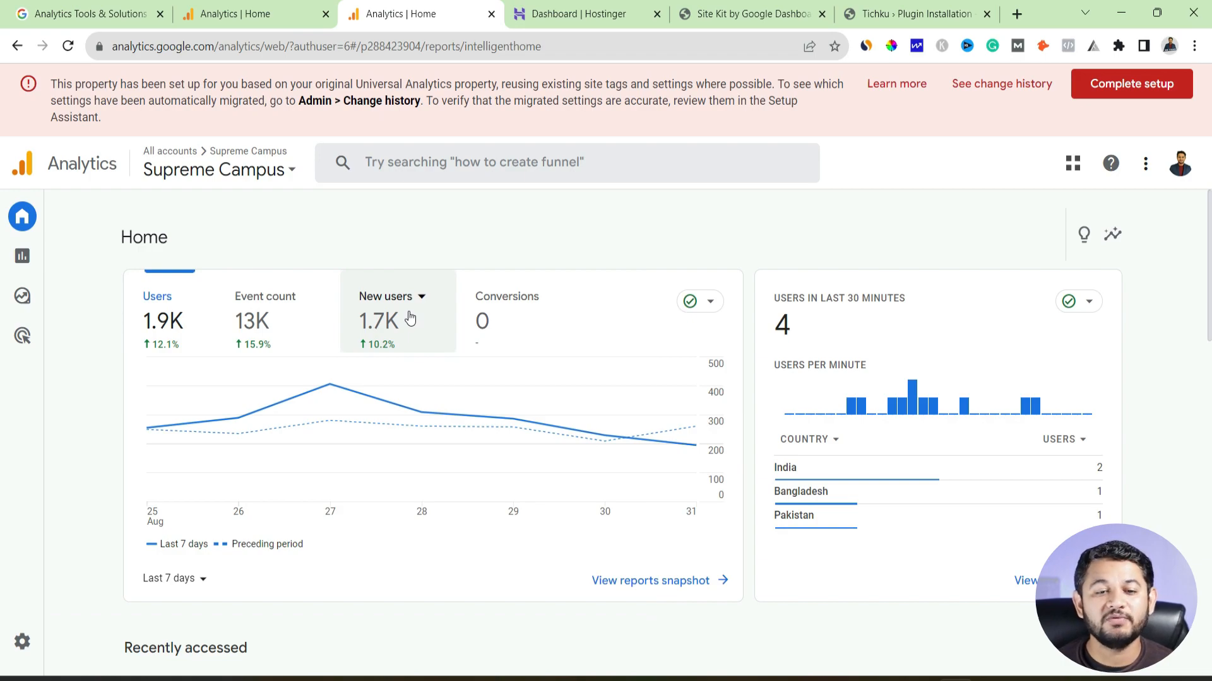Select the Explore tool icon

tap(23, 295)
